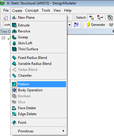Click the Pattern grid icon
The image size is (114, 136).
(x=14, y=84)
